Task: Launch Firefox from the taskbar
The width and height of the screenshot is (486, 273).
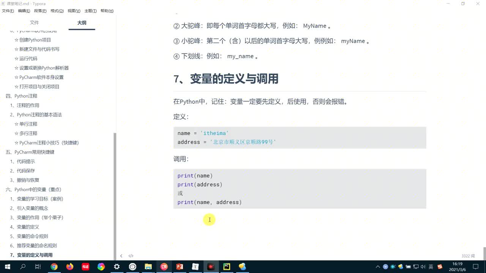Action: point(70,267)
